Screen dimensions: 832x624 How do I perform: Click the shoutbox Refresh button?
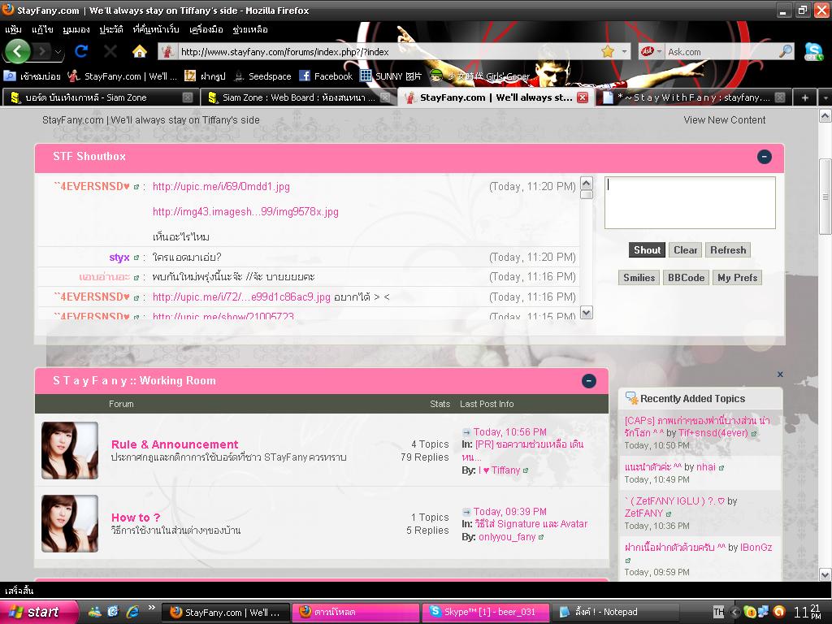pos(727,250)
